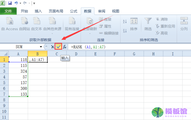This screenshot has height=120, width=191.
Task: Open the 筛选 filter funnel icon
Action: pyautogui.click(x=148, y=24)
